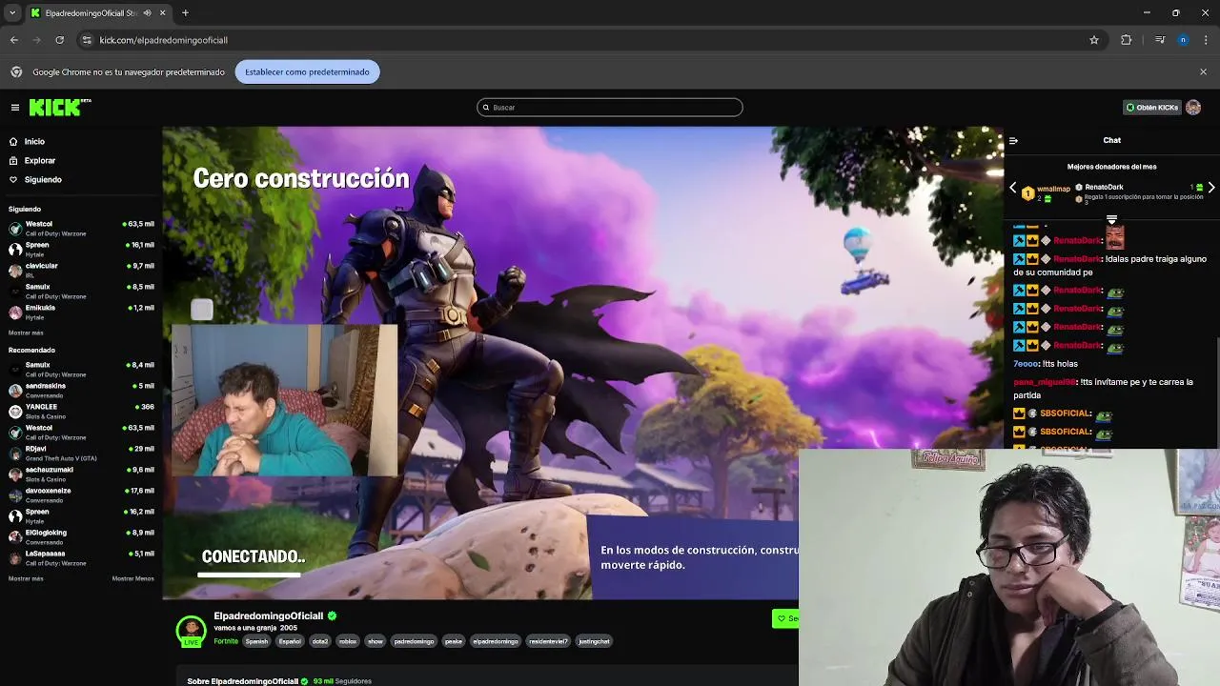The width and height of the screenshot is (1220, 686).
Task: Bookmark this page with the star icon
Action: (1094, 40)
